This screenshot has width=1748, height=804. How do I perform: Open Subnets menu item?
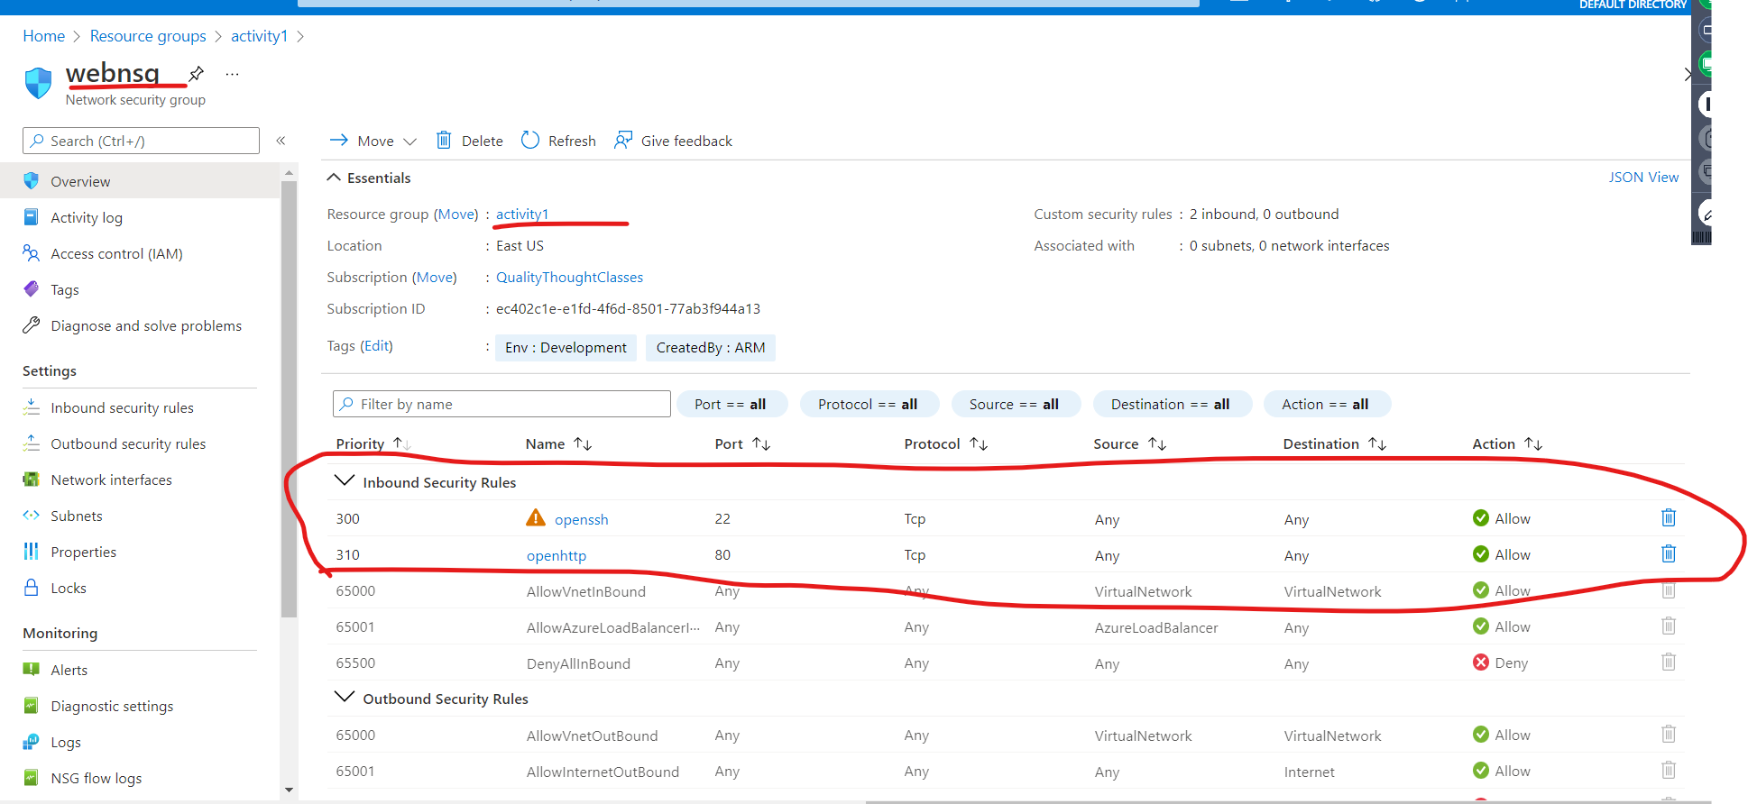pos(77,516)
